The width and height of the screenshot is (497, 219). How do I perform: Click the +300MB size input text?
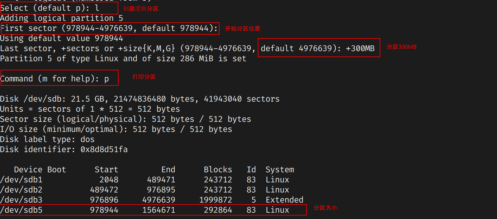point(360,49)
